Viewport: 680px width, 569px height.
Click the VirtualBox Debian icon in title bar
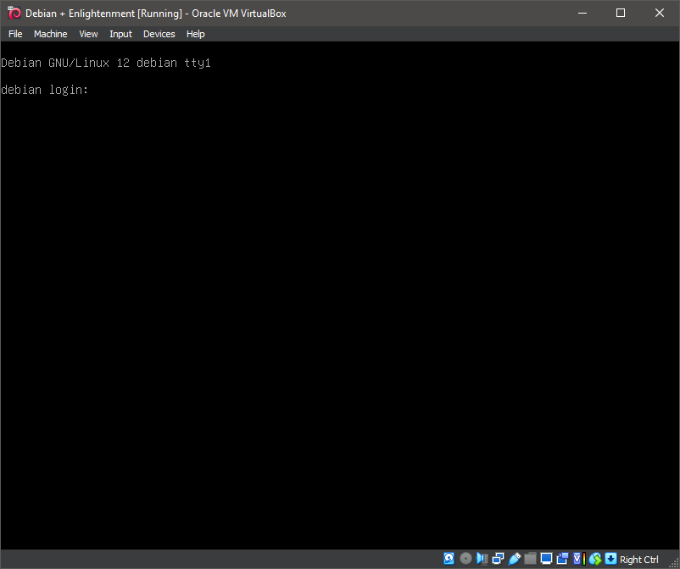click(14, 13)
